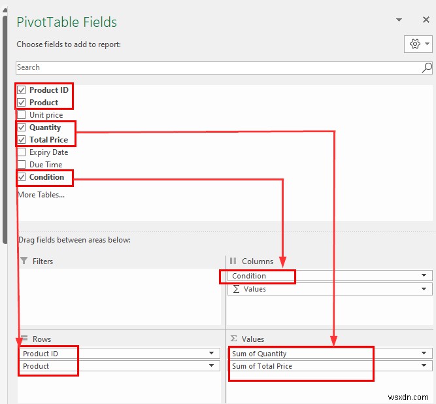Screen dimensions: 436x404
Task: Uncheck the Product field checkbox
Action: (22, 103)
